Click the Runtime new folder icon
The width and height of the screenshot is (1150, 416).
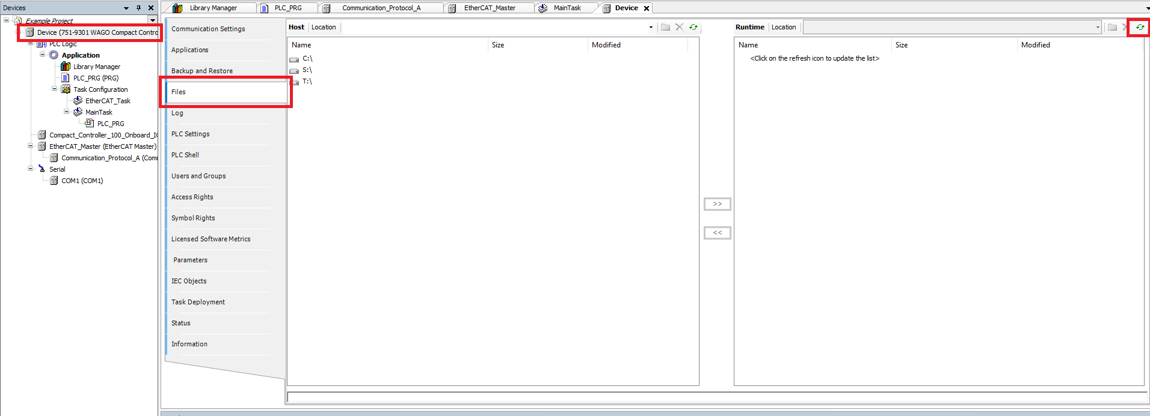click(1112, 27)
